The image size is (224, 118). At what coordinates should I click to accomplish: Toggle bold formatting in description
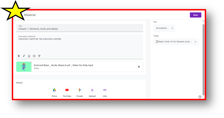pos(19,56)
